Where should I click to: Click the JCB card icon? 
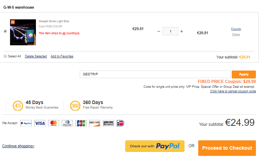tap(80, 123)
